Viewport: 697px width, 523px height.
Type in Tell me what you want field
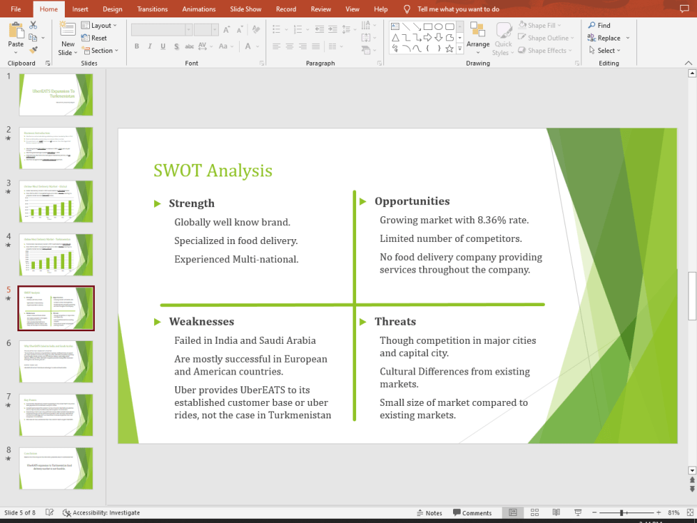coord(458,9)
